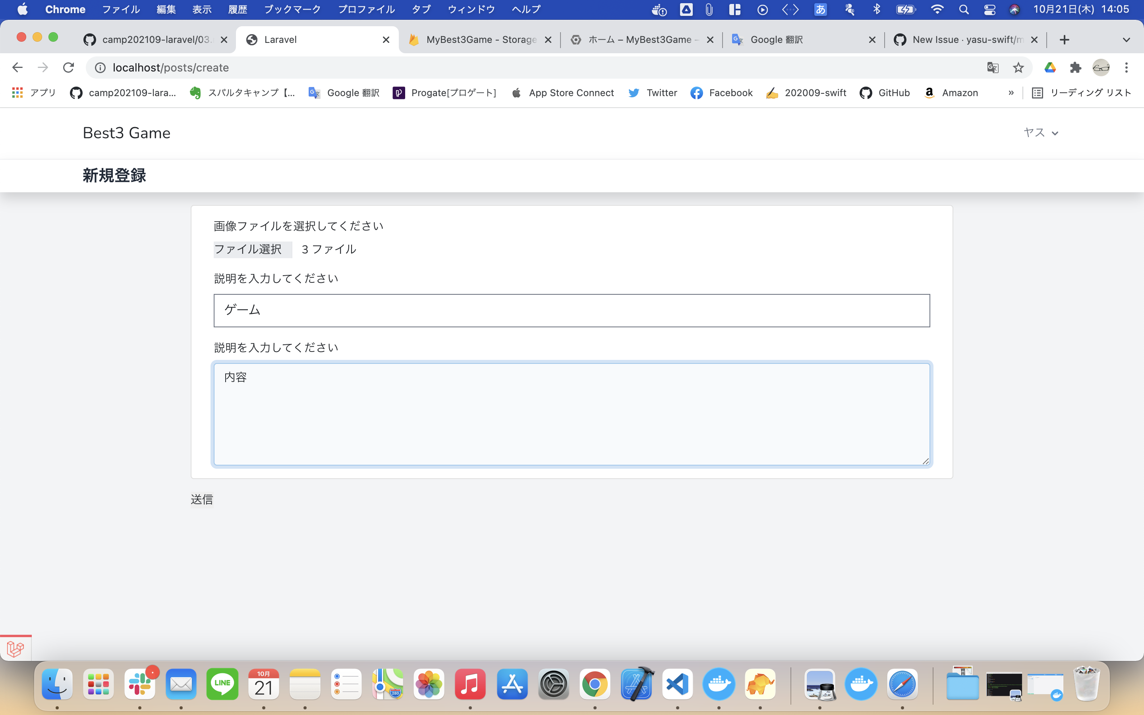Click the browser back arrow

point(17,68)
